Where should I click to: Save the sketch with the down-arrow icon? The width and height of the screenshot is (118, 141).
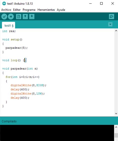tap(32, 16)
